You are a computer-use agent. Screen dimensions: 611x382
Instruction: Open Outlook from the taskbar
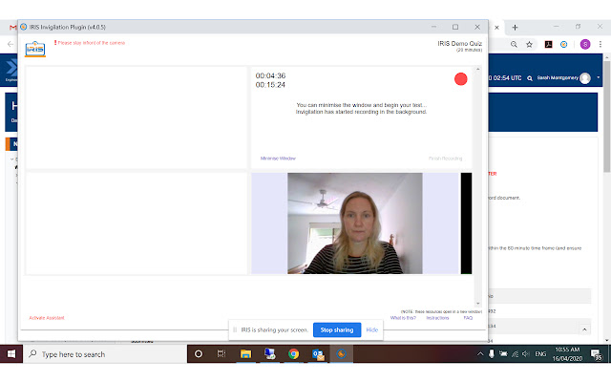point(318,354)
